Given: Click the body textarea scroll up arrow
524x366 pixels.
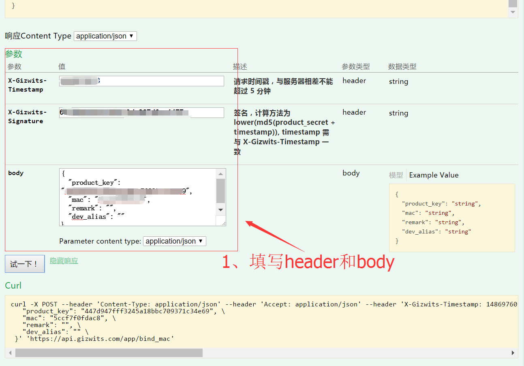Looking at the screenshot, I should pyautogui.click(x=220, y=174).
